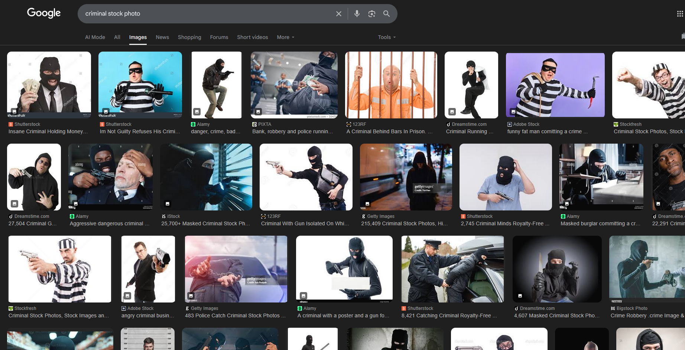
Task: Click the magnifying glass search icon
Action: [387, 14]
